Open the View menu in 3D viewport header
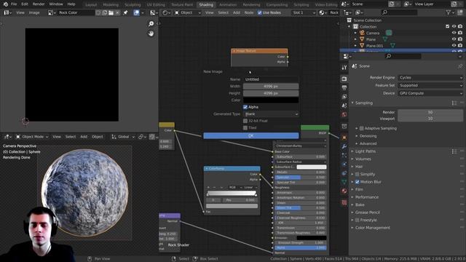Image resolution: width=466 pixels, height=262 pixels. [57, 137]
